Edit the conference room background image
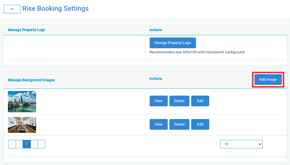 coord(200,124)
